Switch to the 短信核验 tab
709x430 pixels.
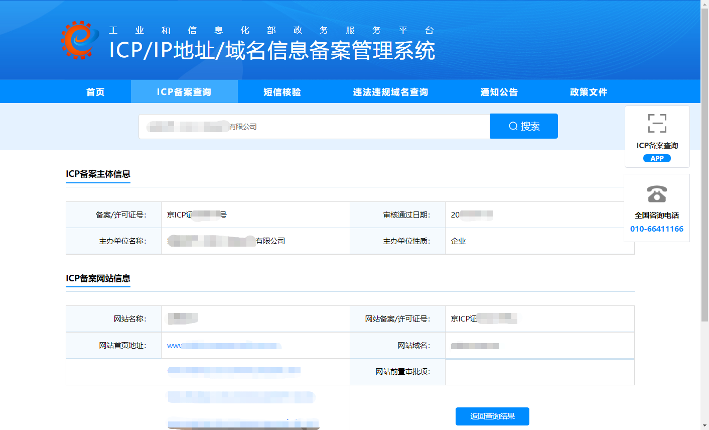[282, 92]
